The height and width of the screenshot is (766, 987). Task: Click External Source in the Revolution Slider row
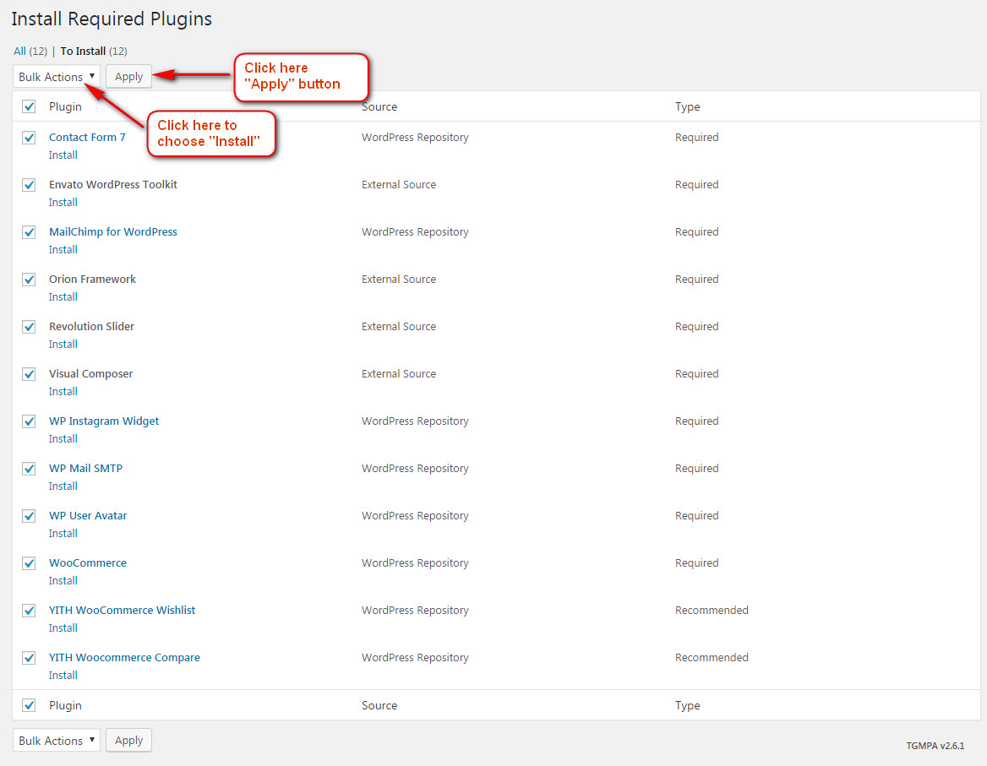coord(399,326)
